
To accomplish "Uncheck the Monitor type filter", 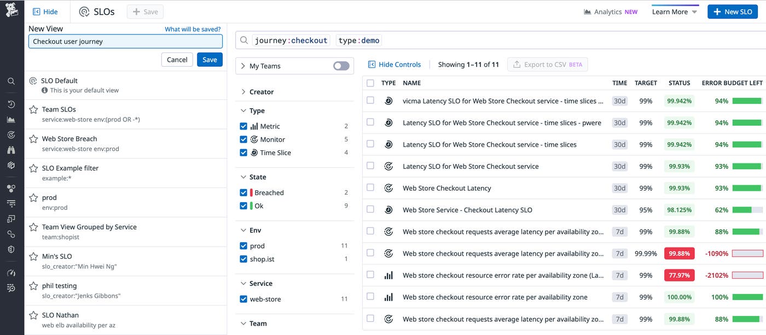I will pos(243,139).
